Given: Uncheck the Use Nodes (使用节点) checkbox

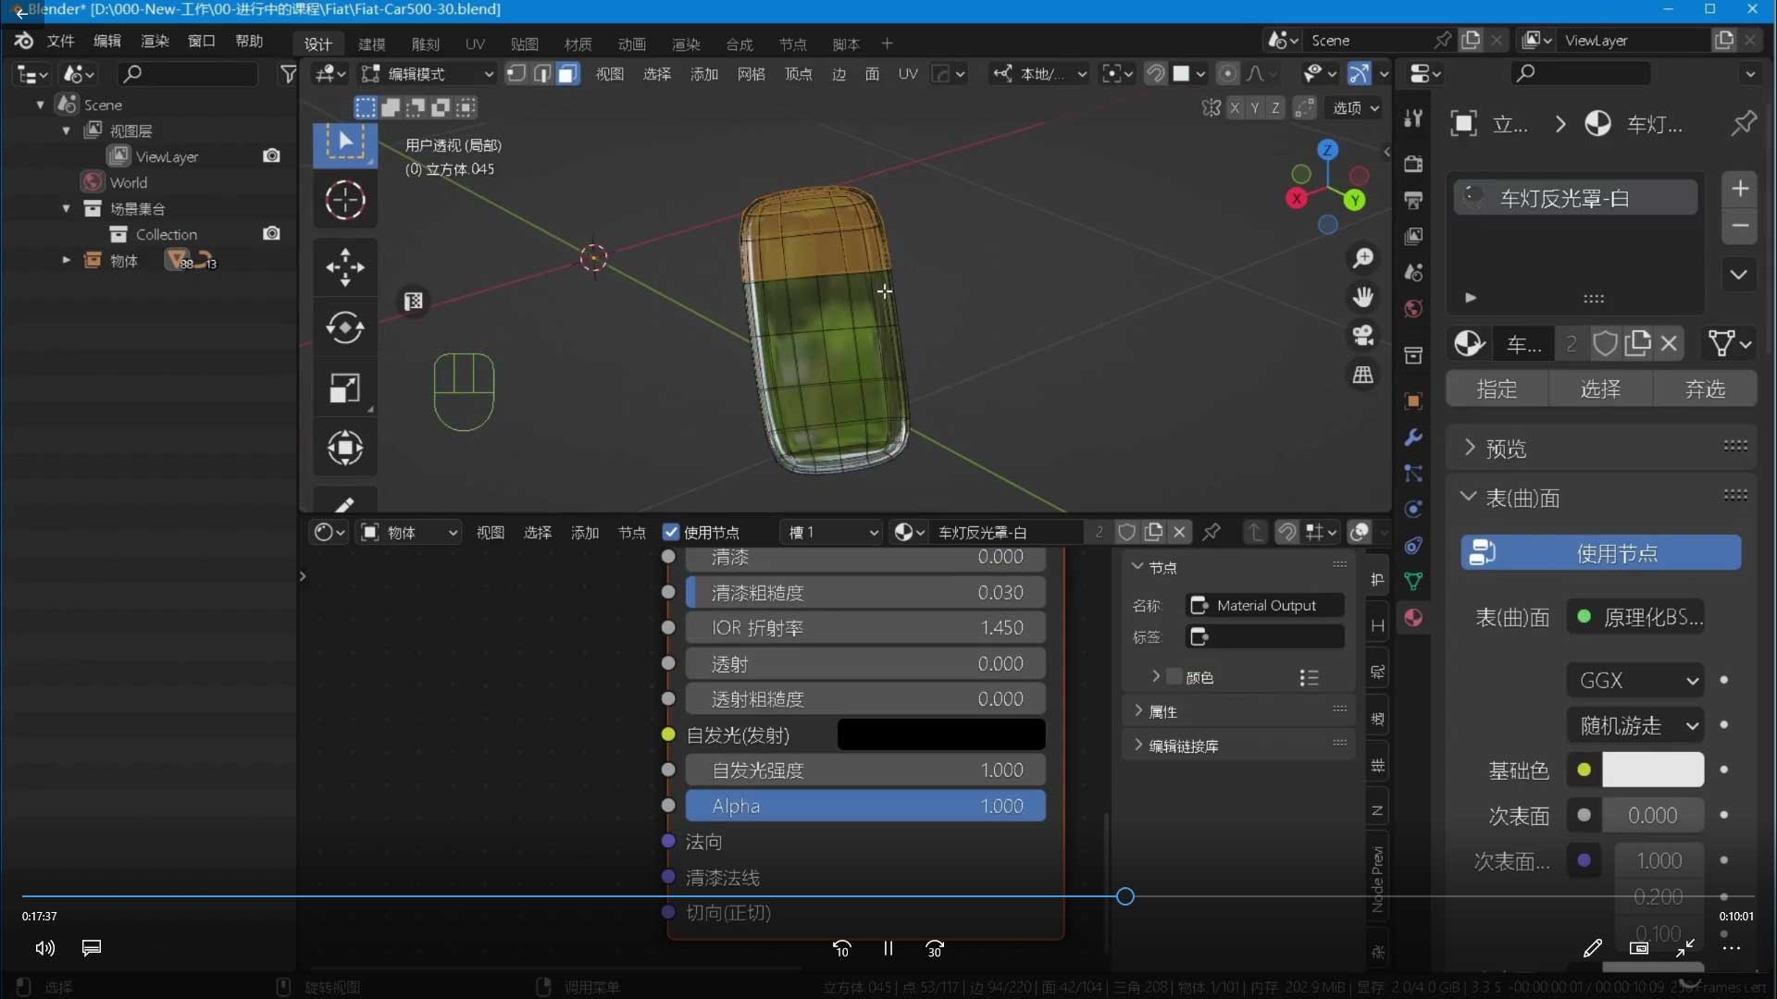Looking at the screenshot, I should click(x=671, y=532).
